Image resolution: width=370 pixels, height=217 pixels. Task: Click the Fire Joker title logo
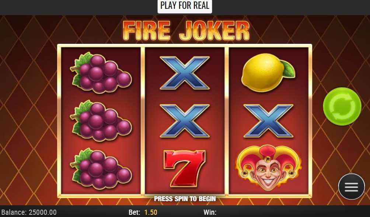186,31
